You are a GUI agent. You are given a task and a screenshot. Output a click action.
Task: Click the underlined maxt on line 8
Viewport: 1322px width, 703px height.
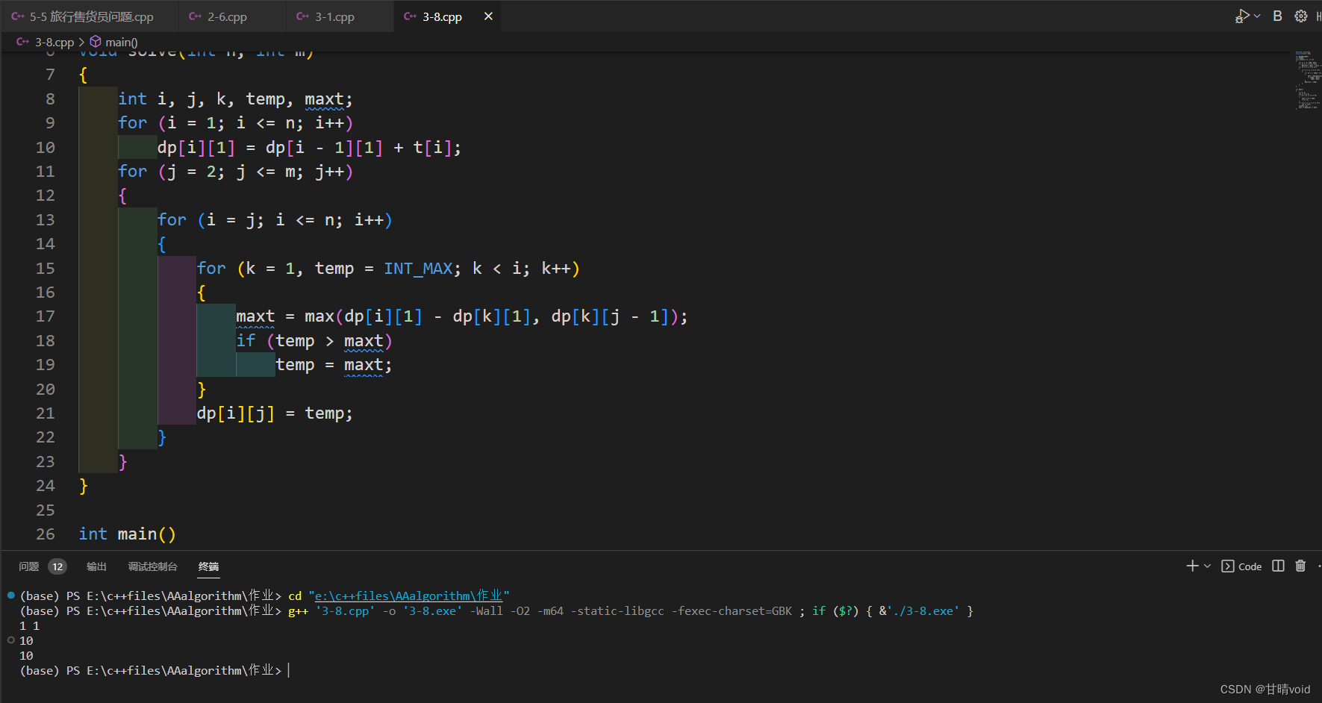tap(324, 99)
